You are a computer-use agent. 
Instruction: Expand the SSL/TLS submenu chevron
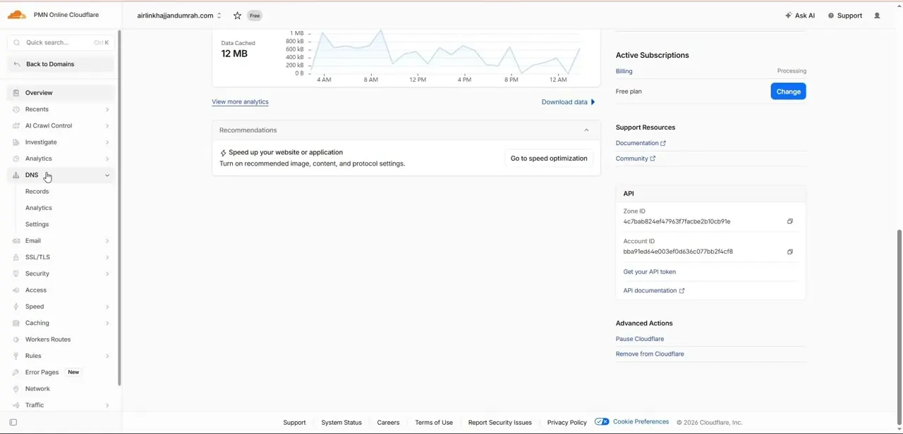(x=107, y=257)
